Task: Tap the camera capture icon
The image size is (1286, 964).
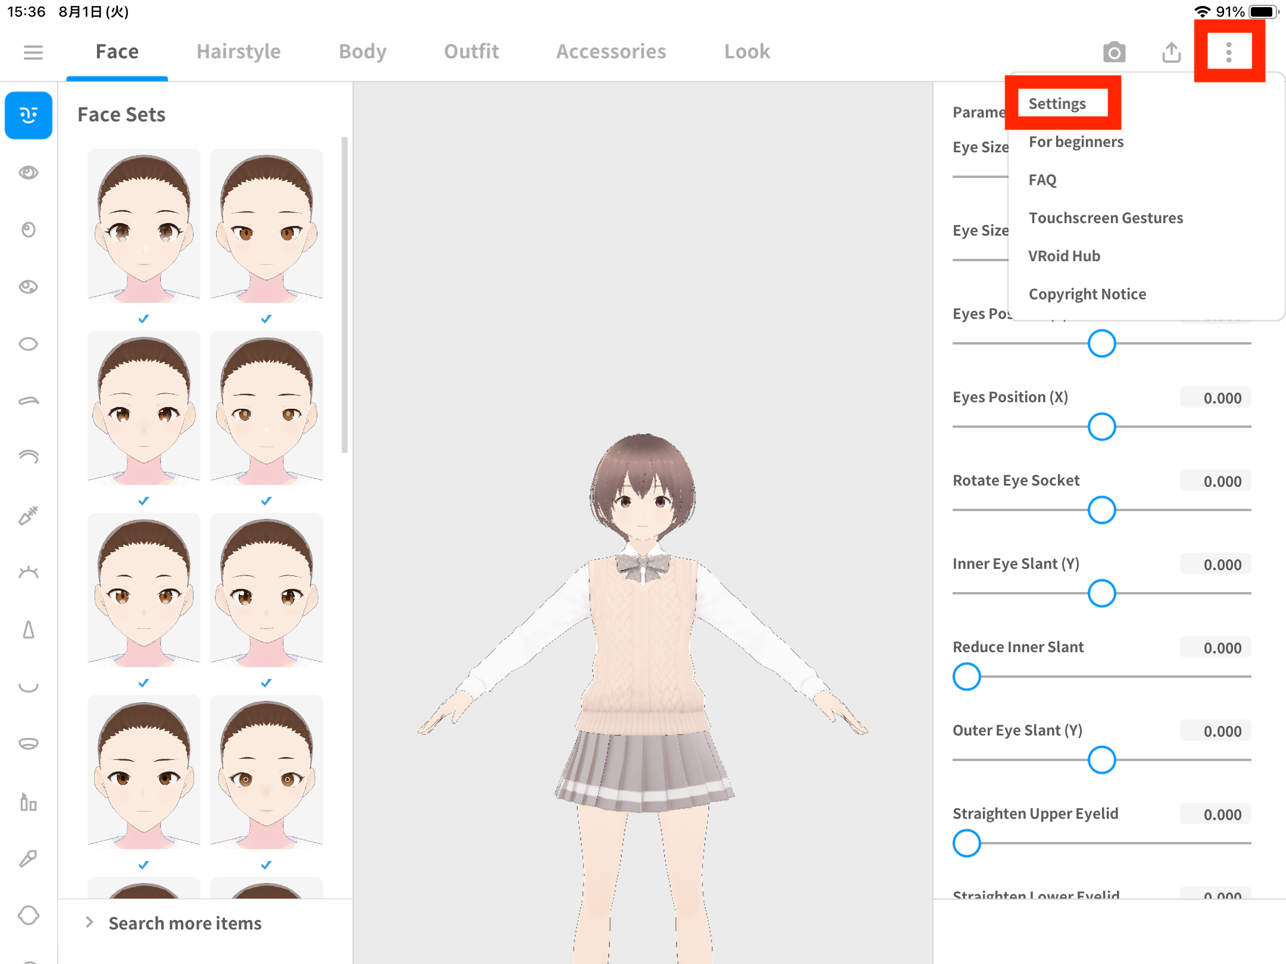Action: (x=1114, y=52)
